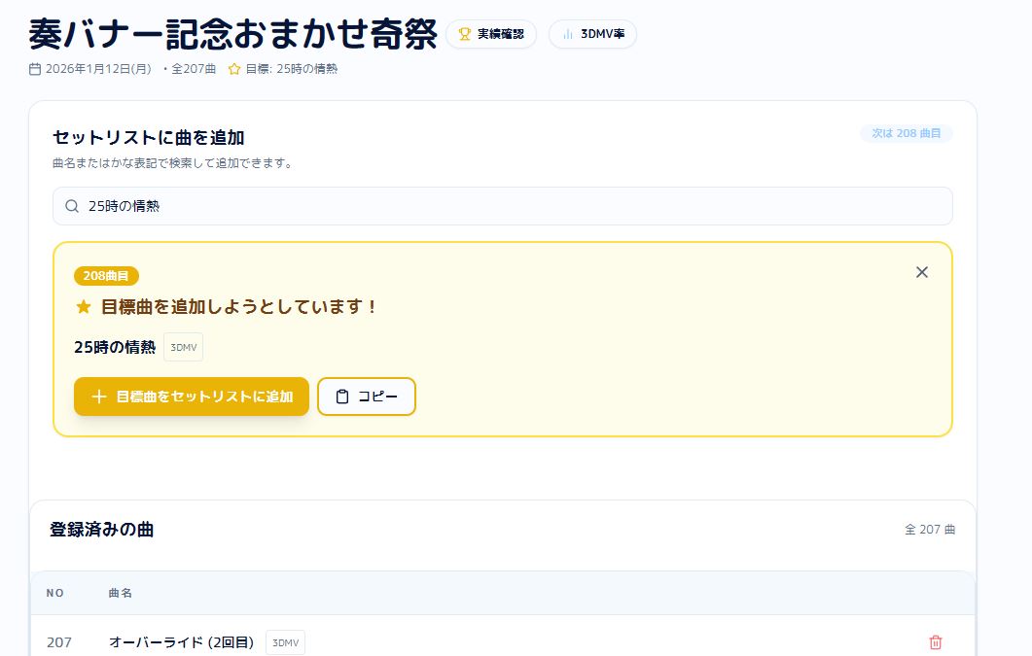The image size is (1032, 656).
Task: Click the calendar icon beside the date
Action: 35,69
